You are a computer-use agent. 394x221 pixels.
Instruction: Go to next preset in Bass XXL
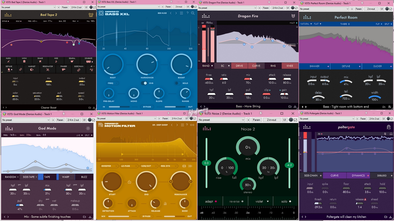coord(176,13)
